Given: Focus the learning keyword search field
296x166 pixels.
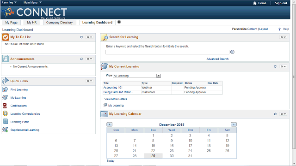Looking at the screenshot, I should 167,52.
